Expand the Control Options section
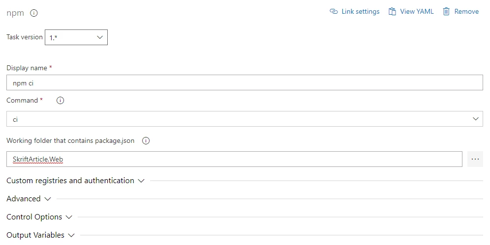The width and height of the screenshot is (490, 245). coord(39,217)
